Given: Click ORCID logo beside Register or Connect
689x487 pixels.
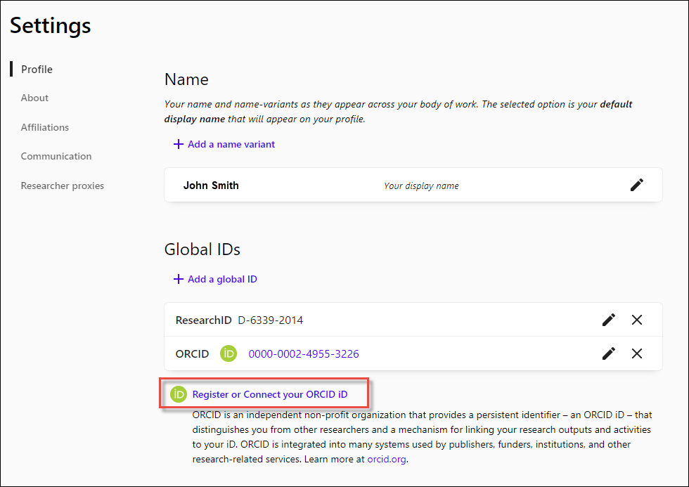Looking at the screenshot, I should 179,394.
